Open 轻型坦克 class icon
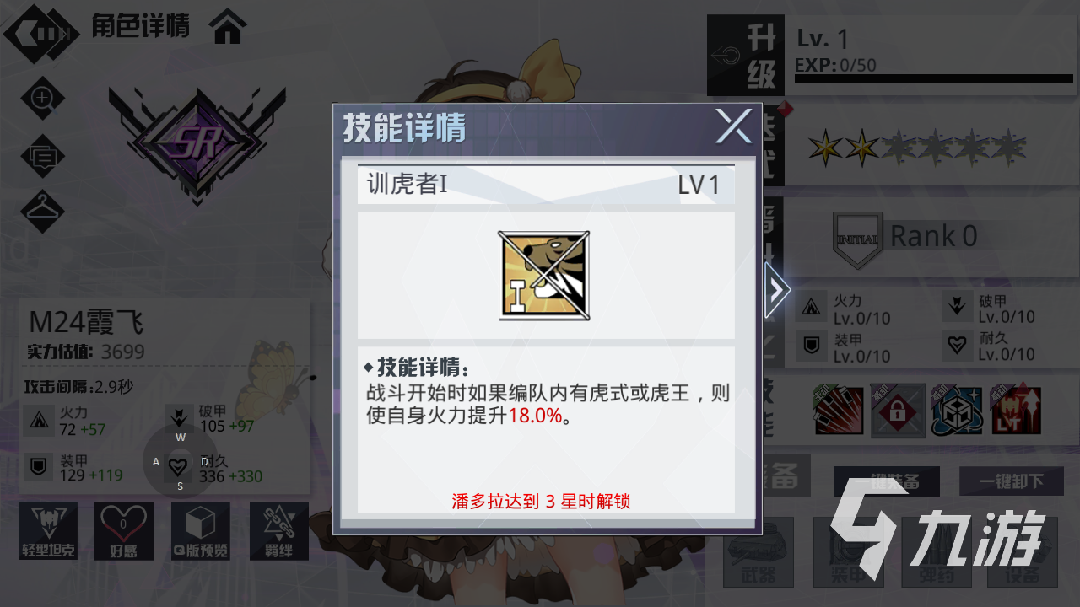Image resolution: width=1080 pixels, height=607 pixels. click(x=48, y=531)
